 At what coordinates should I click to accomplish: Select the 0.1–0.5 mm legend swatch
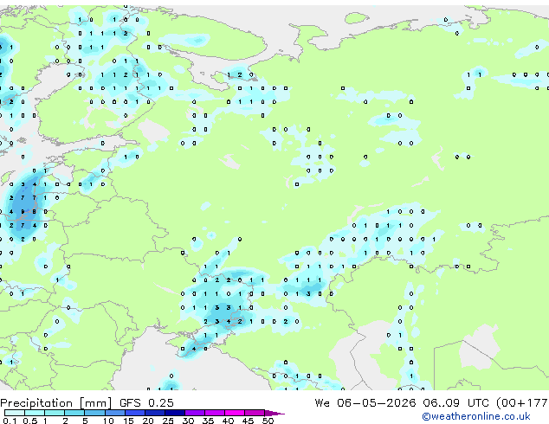[x=15, y=413]
